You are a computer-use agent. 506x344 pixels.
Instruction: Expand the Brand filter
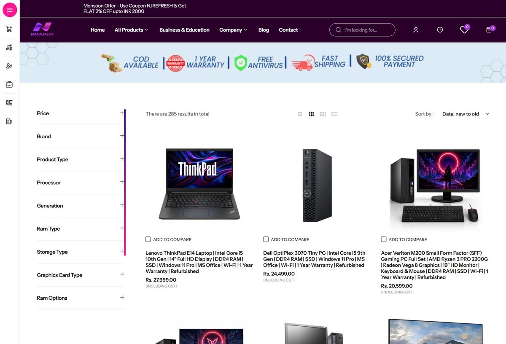point(81,136)
